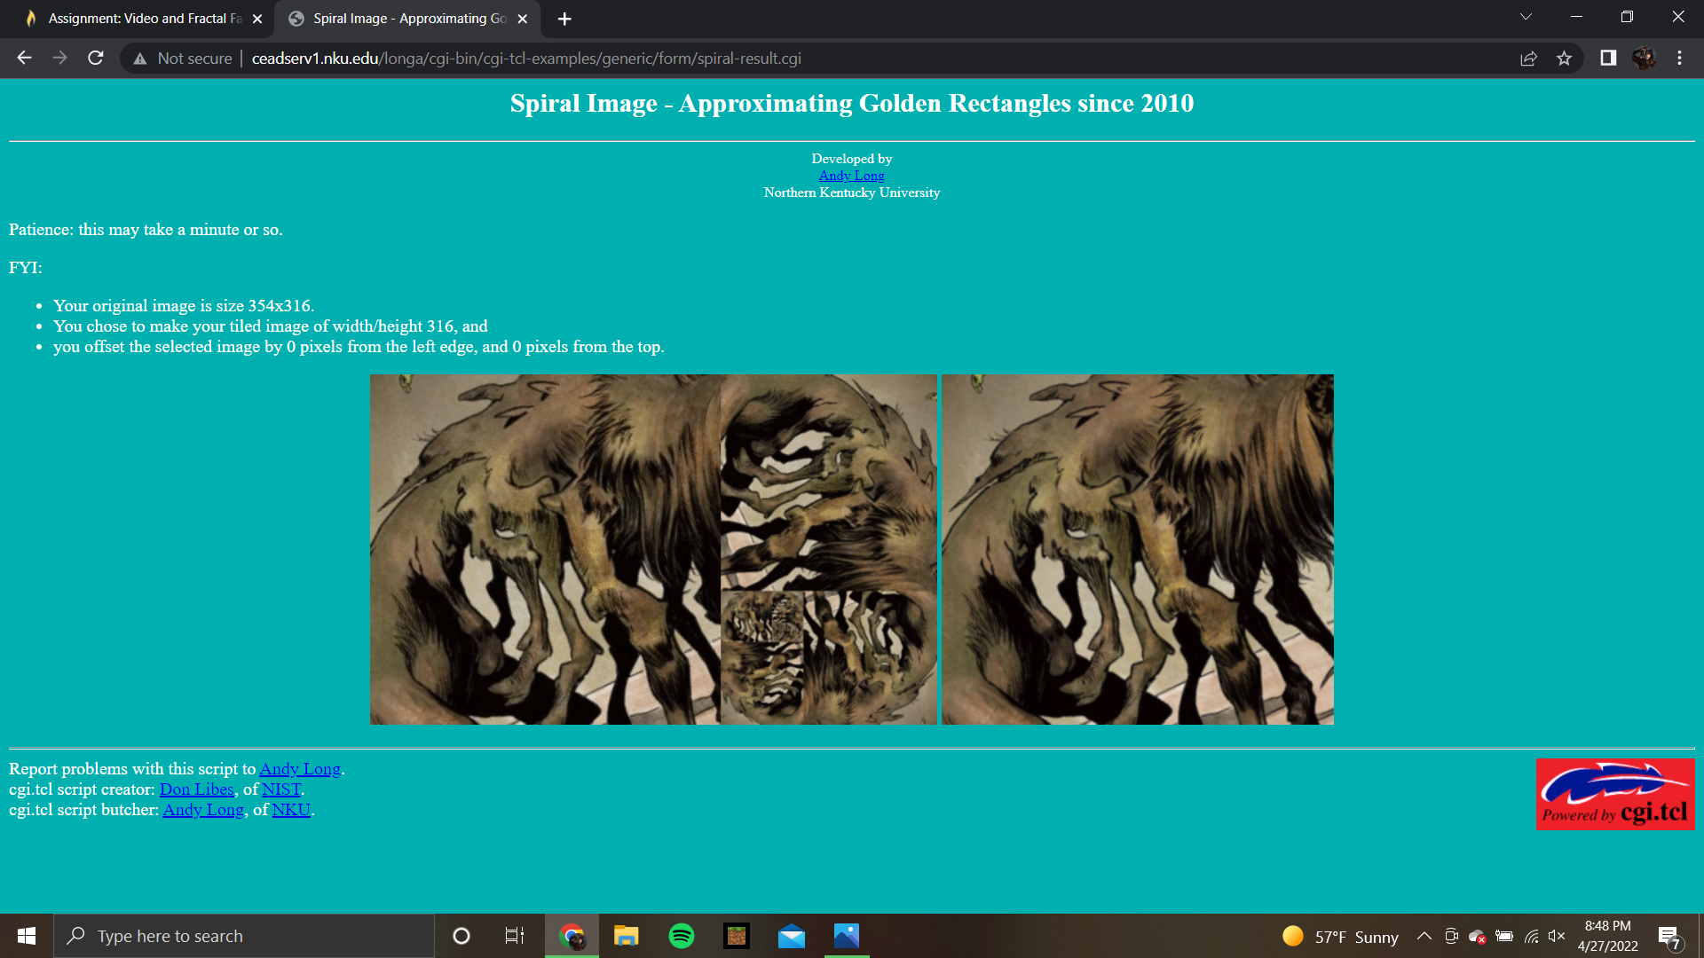Open File Explorer from taskbar
Screen dimensions: 1704x958
627,936
